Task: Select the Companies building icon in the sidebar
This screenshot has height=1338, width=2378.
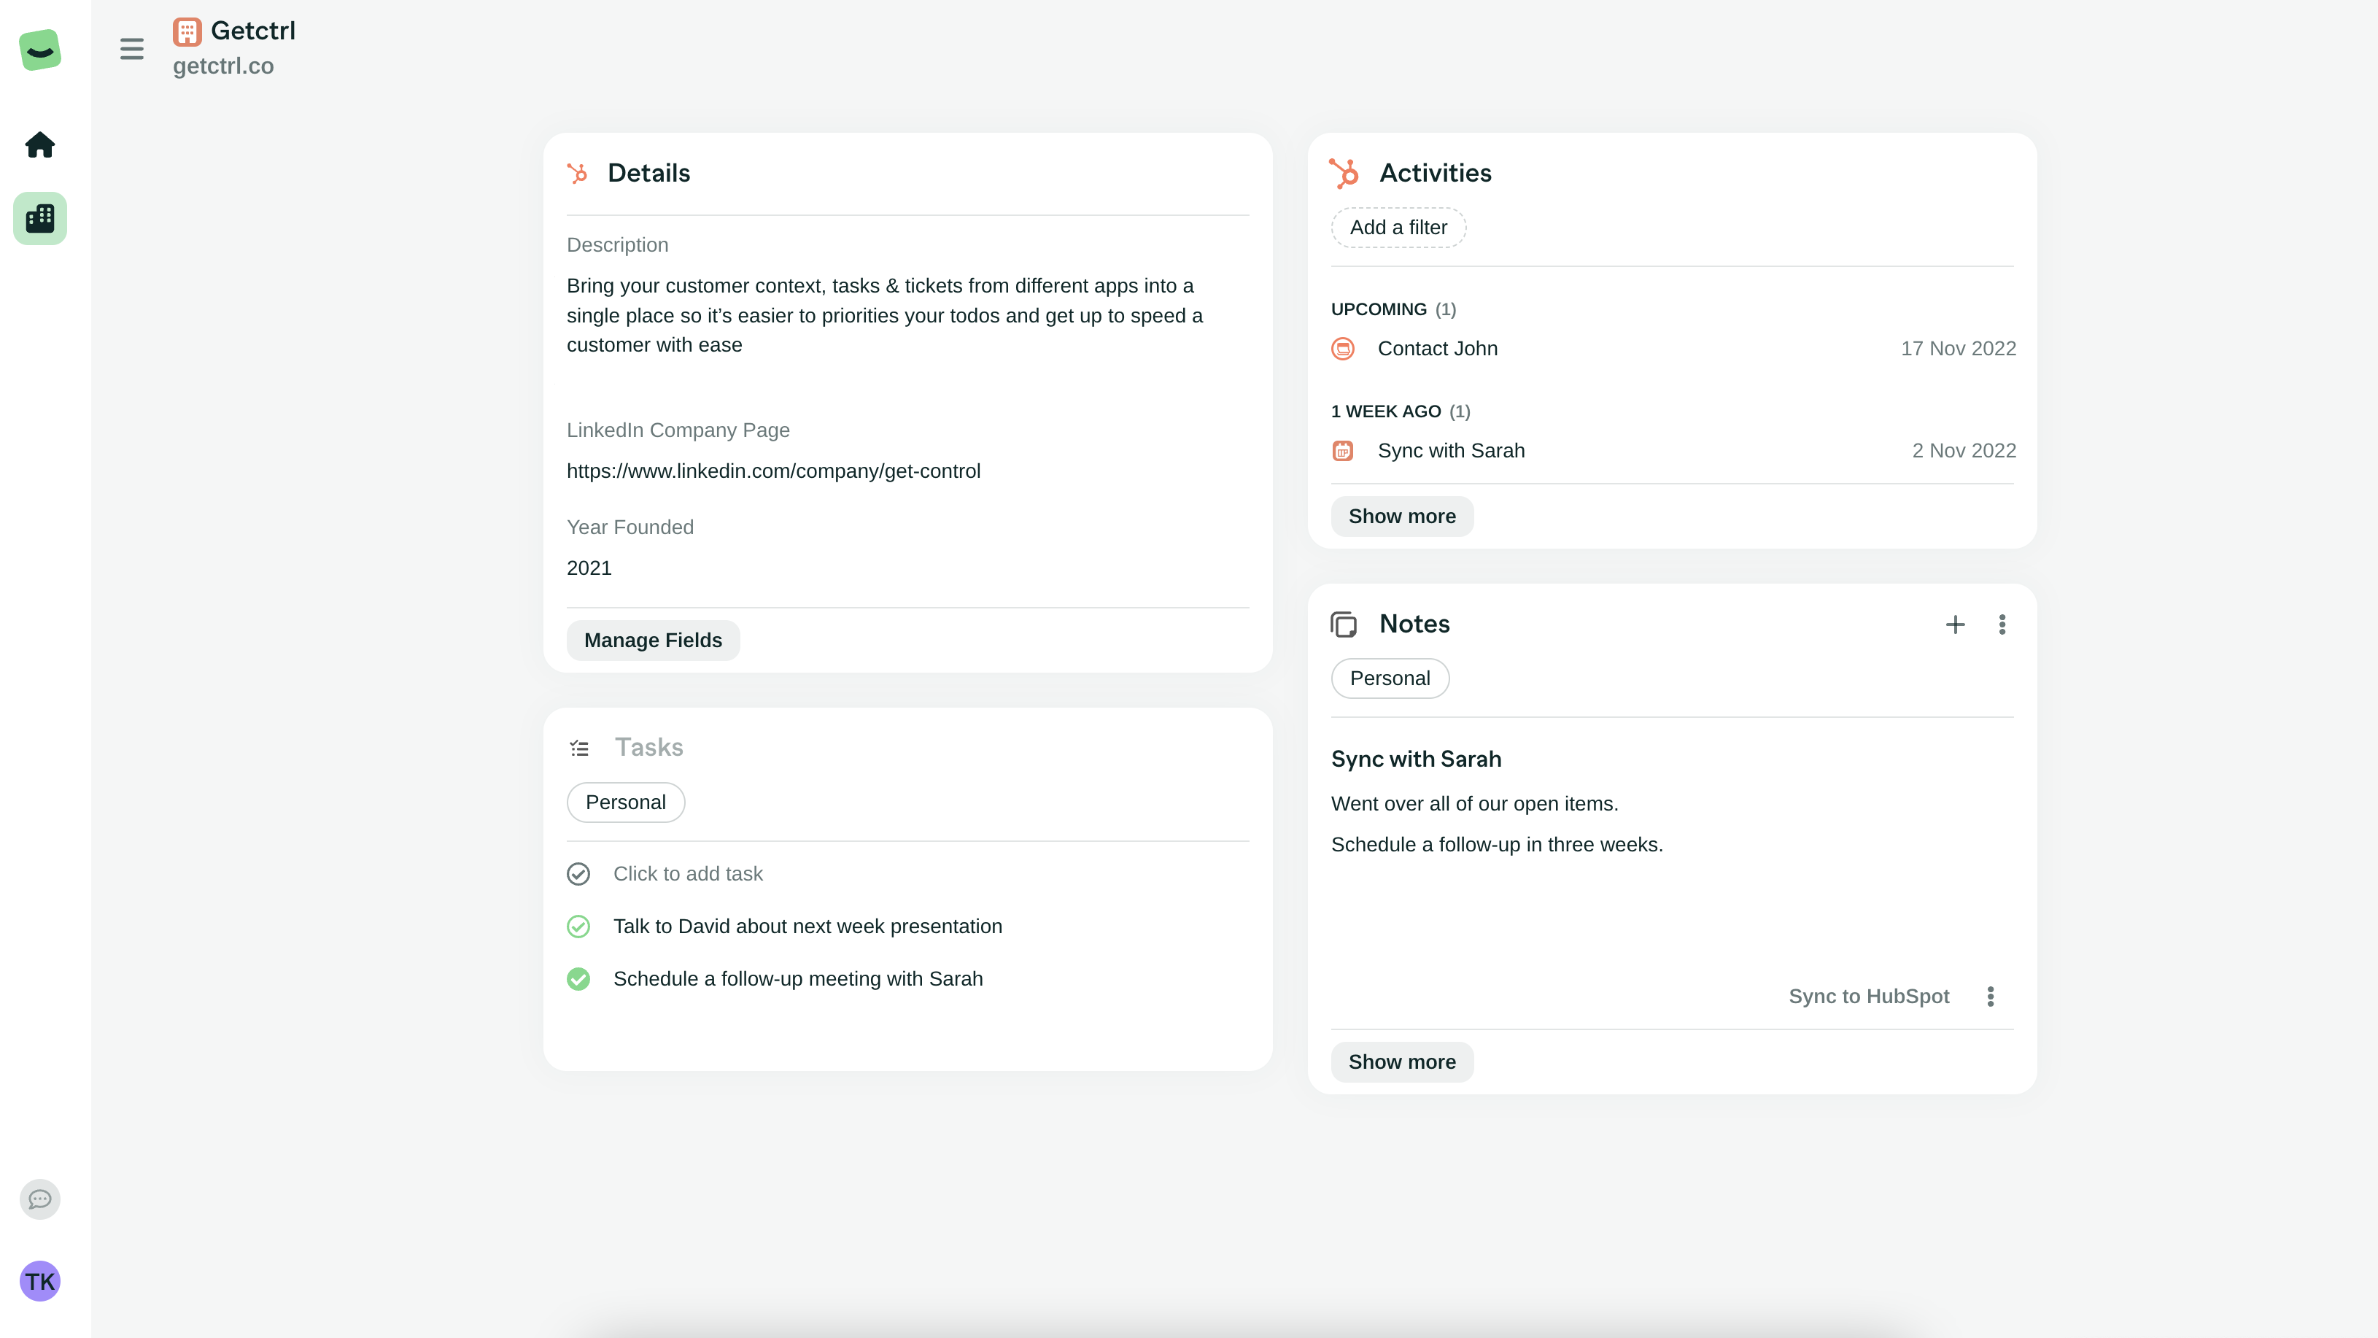Action: [39, 218]
